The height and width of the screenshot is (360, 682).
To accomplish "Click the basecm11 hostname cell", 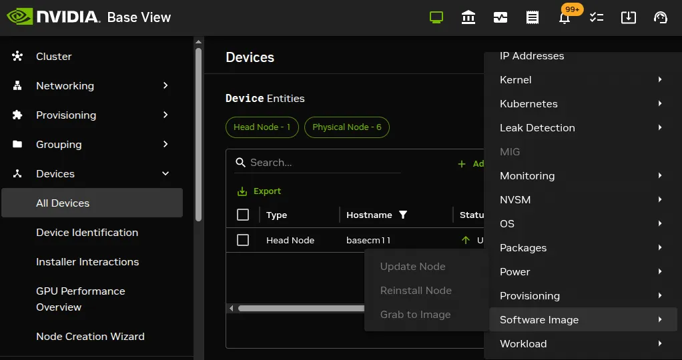I will [368, 240].
